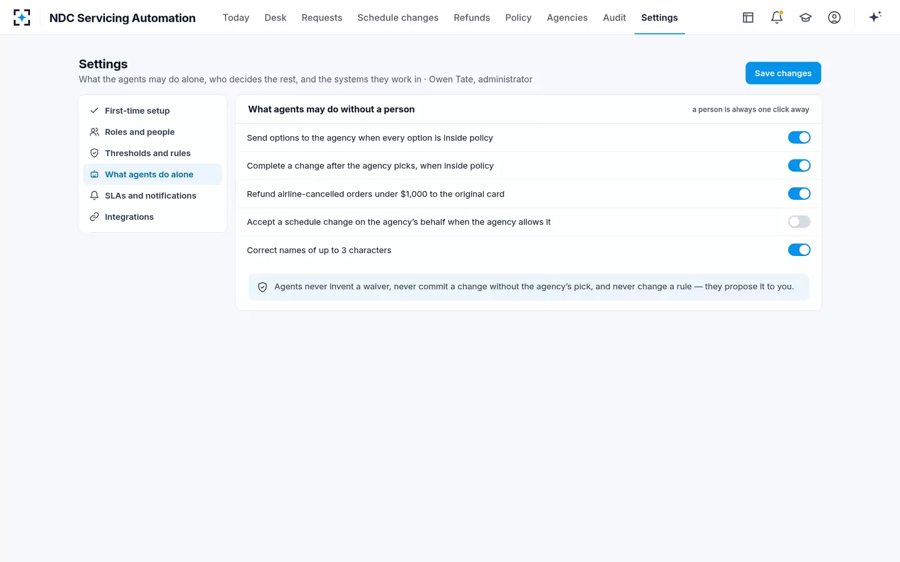Open the Desk tab
The image size is (900, 562).
275,17
